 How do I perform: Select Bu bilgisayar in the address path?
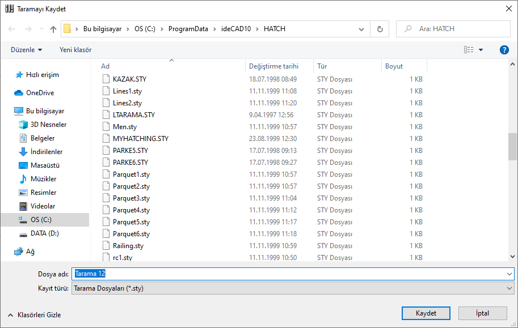(x=103, y=29)
